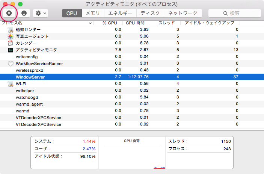This screenshot has width=264, height=174.
Task: Minimize the Activity Monitor window
Action: click(x=13, y=4)
